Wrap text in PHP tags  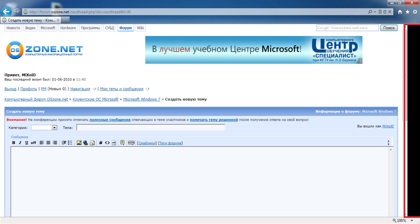[x=114, y=143]
